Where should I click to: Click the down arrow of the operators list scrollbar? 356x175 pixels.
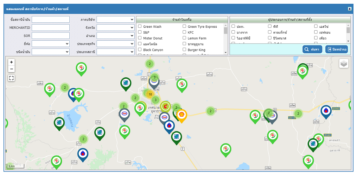coord(348,41)
